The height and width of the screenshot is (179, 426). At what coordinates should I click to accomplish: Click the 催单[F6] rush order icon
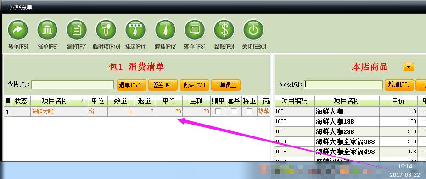tap(47, 30)
